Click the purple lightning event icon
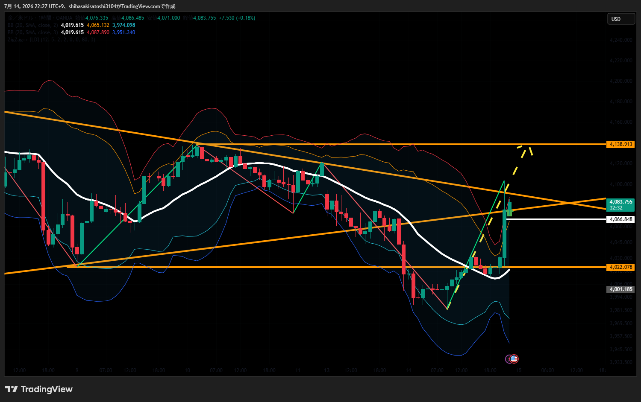The width and height of the screenshot is (641, 402). pyautogui.click(x=509, y=359)
